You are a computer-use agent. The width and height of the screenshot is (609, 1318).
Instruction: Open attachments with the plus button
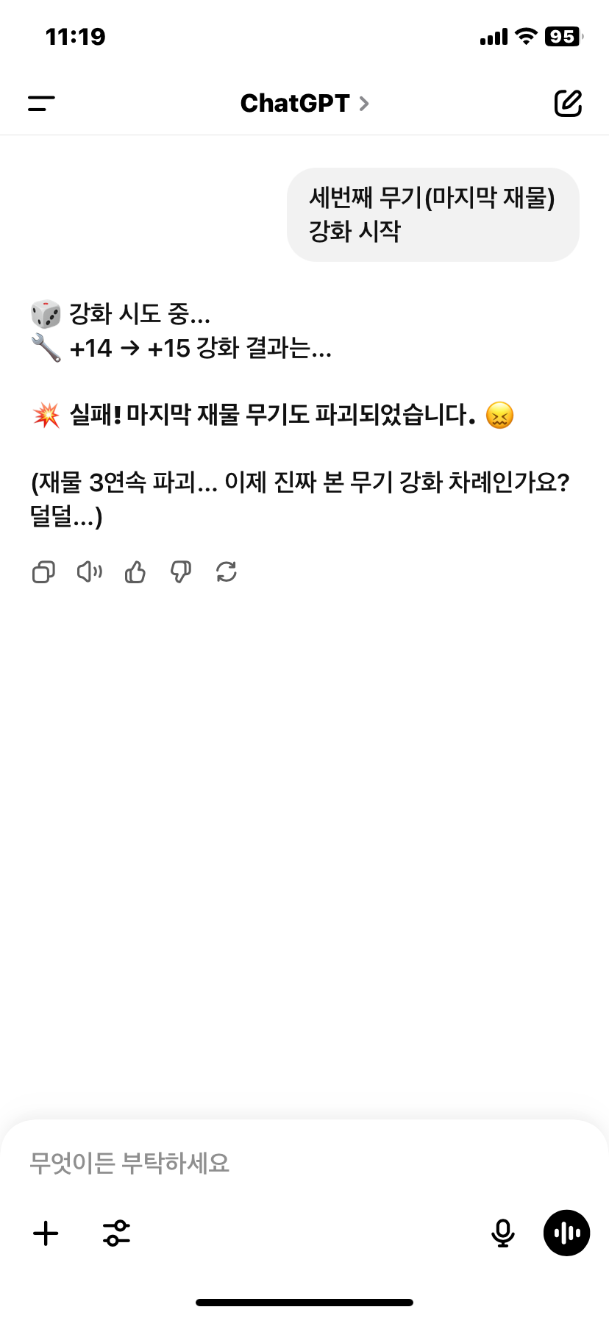point(46,1233)
